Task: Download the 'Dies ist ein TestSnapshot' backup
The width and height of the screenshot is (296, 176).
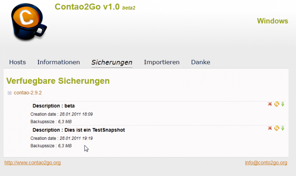Action: click(283, 128)
